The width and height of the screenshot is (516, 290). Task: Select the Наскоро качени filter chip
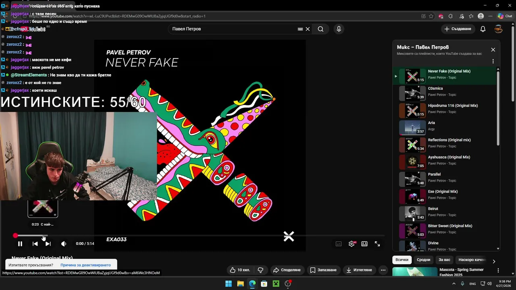pyautogui.click(x=472, y=260)
